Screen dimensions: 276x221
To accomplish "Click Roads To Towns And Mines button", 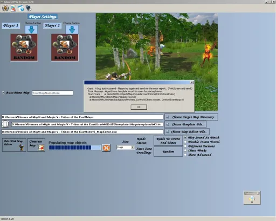I will point(168,141).
